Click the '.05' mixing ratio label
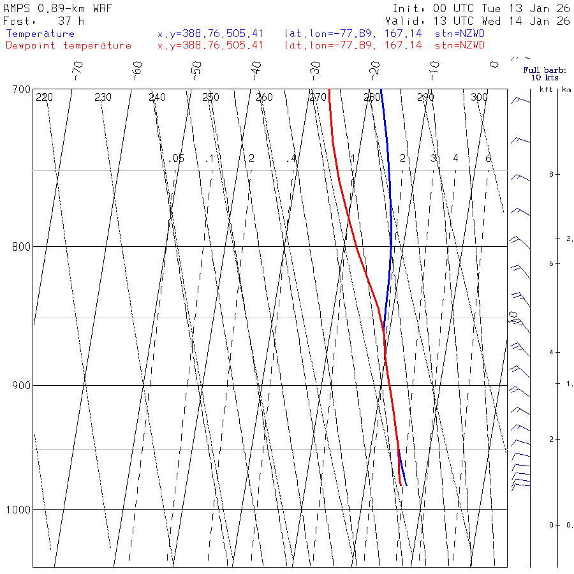This screenshot has width=574, height=574. [177, 159]
